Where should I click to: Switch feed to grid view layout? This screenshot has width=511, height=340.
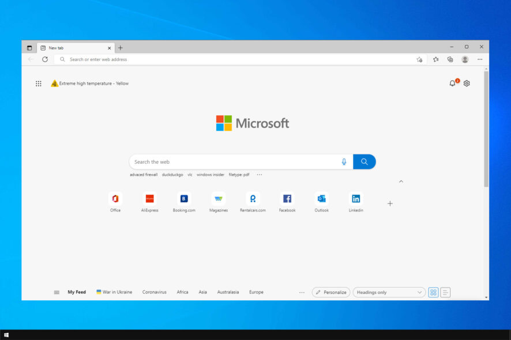pos(434,292)
